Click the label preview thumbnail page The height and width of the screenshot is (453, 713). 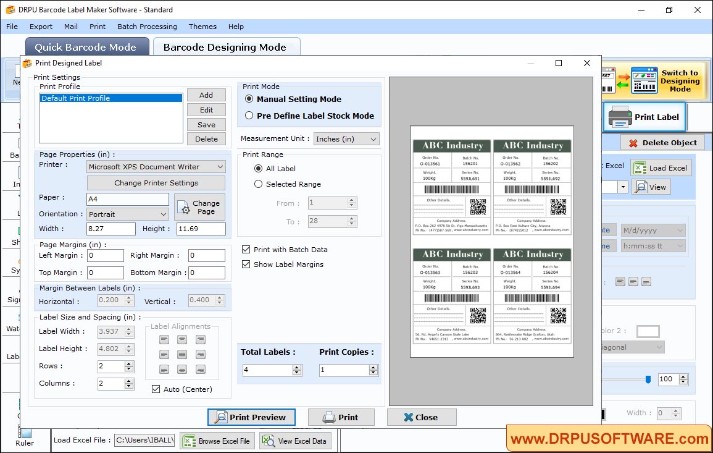(x=491, y=241)
